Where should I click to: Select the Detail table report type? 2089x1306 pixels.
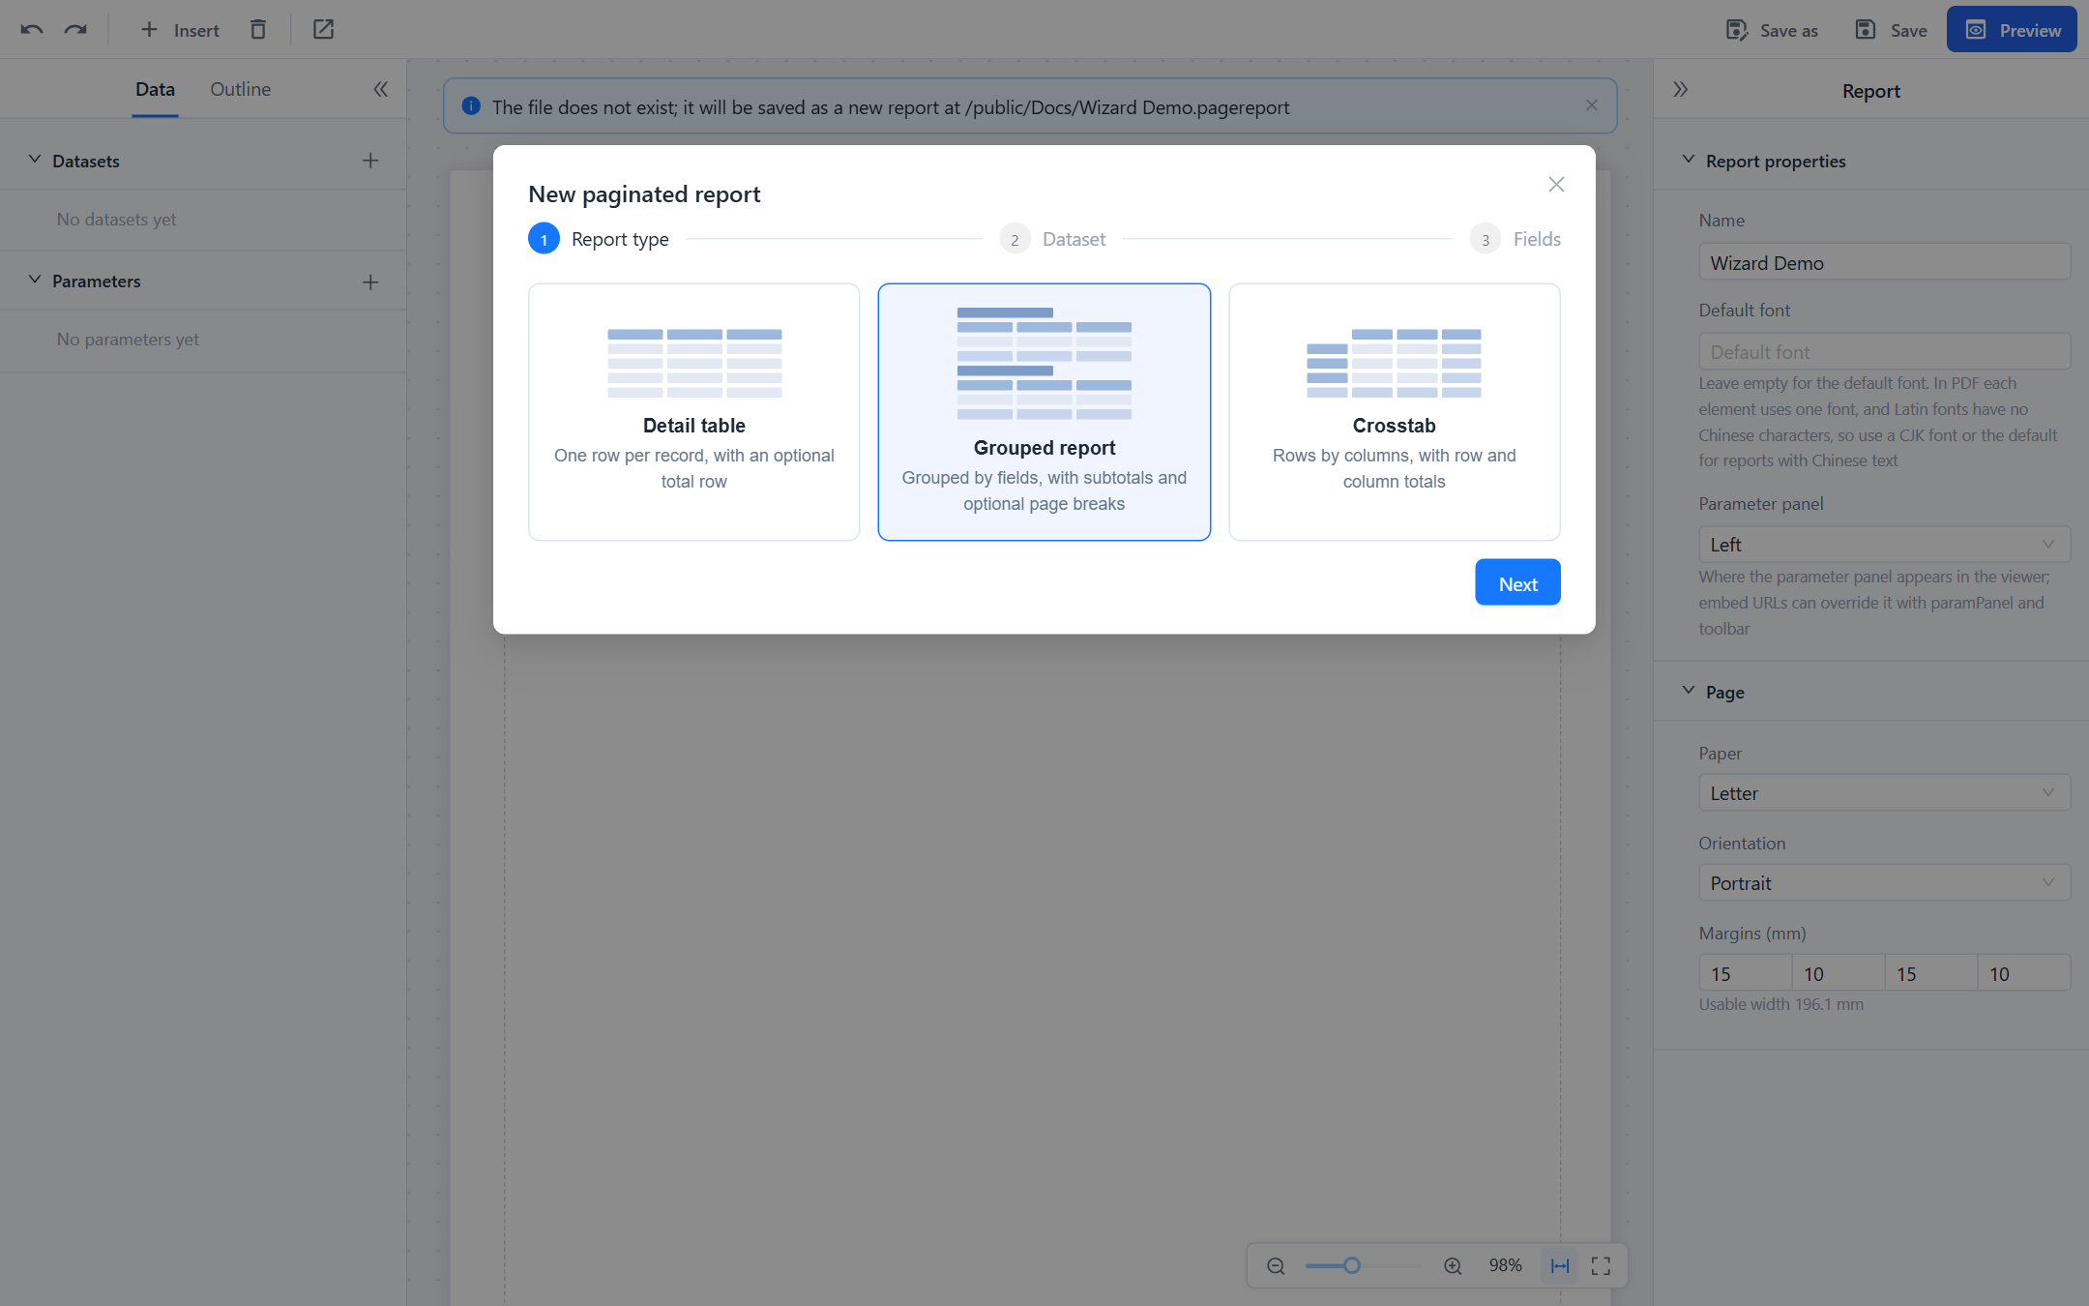(694, 412)
